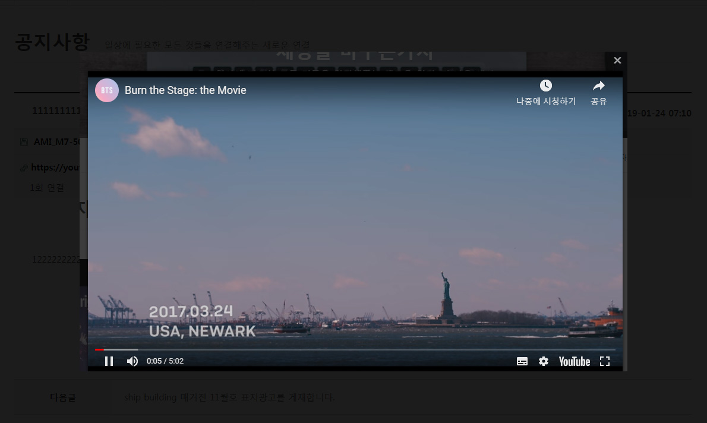Open video on YouTube logo

575,362
